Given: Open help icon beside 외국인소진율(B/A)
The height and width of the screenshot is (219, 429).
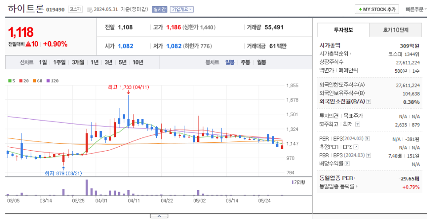Looking at the screenshot, I should pyautogui.click(x=369, y=102).
